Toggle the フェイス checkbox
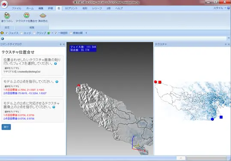 pyautogui.click(x=6, y=33)
